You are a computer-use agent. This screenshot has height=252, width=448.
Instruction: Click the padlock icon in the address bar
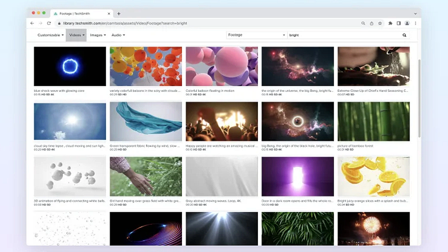tap(60, 23)
